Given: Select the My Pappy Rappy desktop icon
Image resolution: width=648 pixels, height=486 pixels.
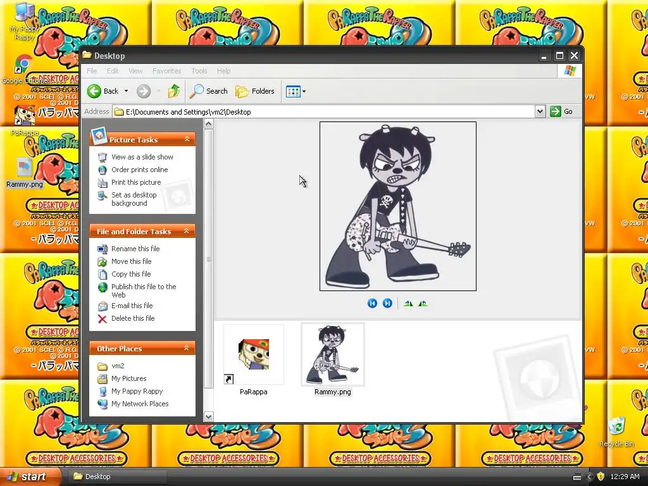Looking at the screenshot, I should pos(25,21).
